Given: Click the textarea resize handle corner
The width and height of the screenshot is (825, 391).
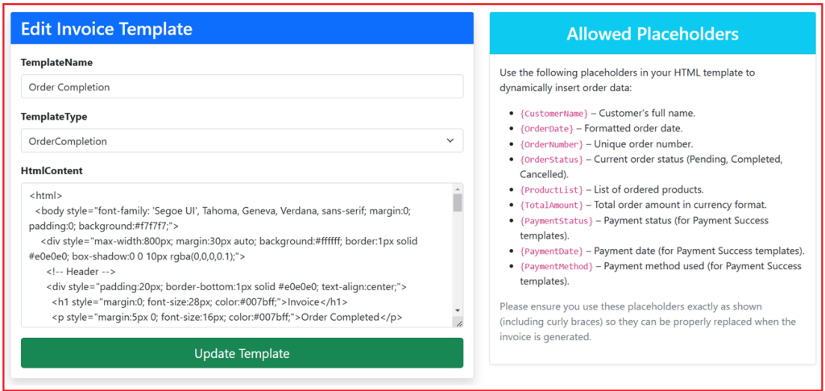Looking at the screenshot, I should point(458,322).
